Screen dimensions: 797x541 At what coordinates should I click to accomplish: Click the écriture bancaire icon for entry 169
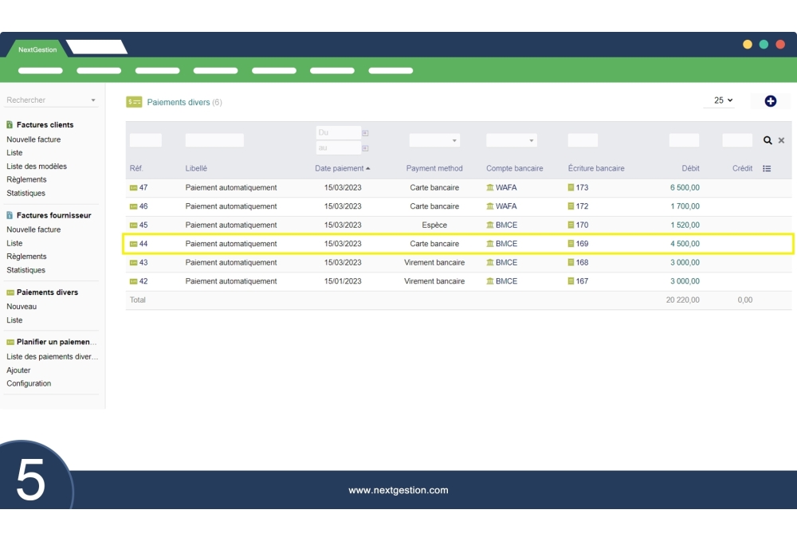(571, 243)
